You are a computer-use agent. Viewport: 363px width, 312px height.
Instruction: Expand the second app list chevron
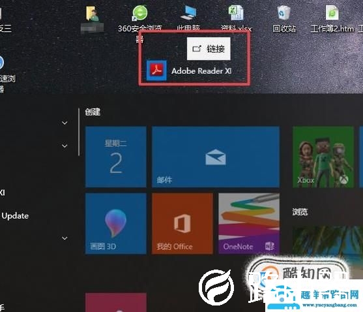[65, 146]
